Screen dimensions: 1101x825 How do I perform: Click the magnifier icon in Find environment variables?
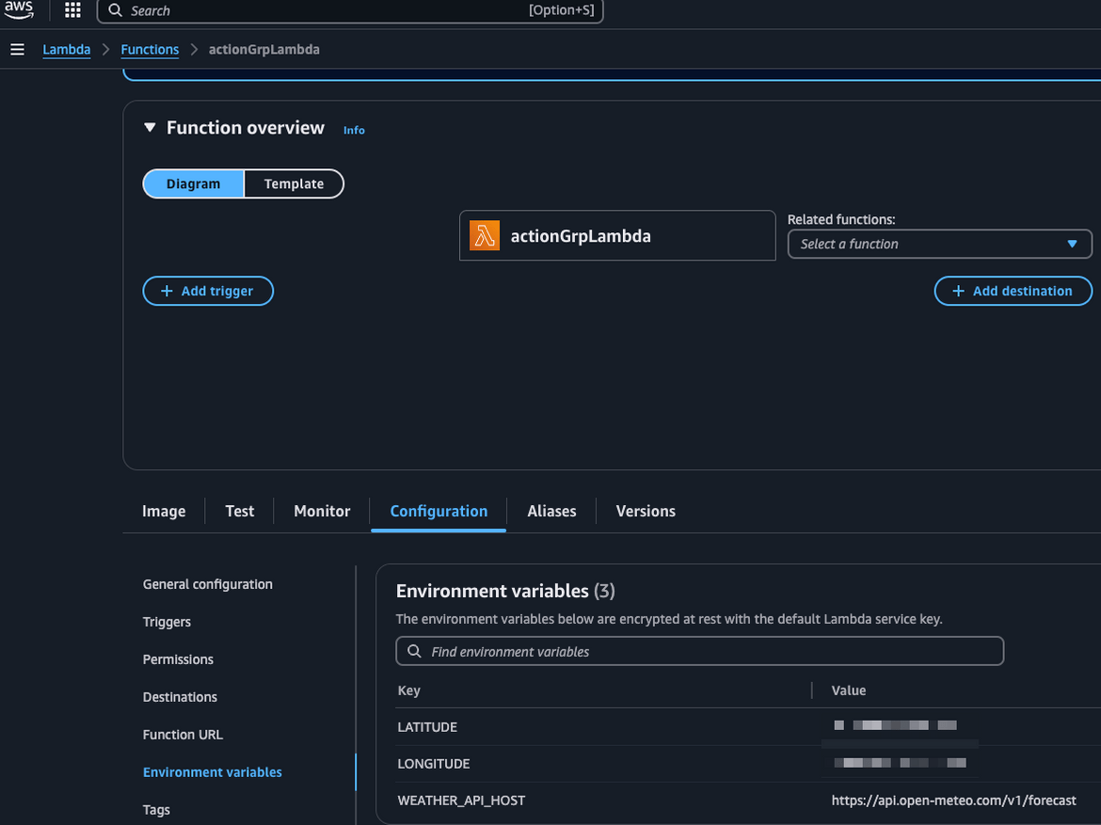(x=414, y=651)
